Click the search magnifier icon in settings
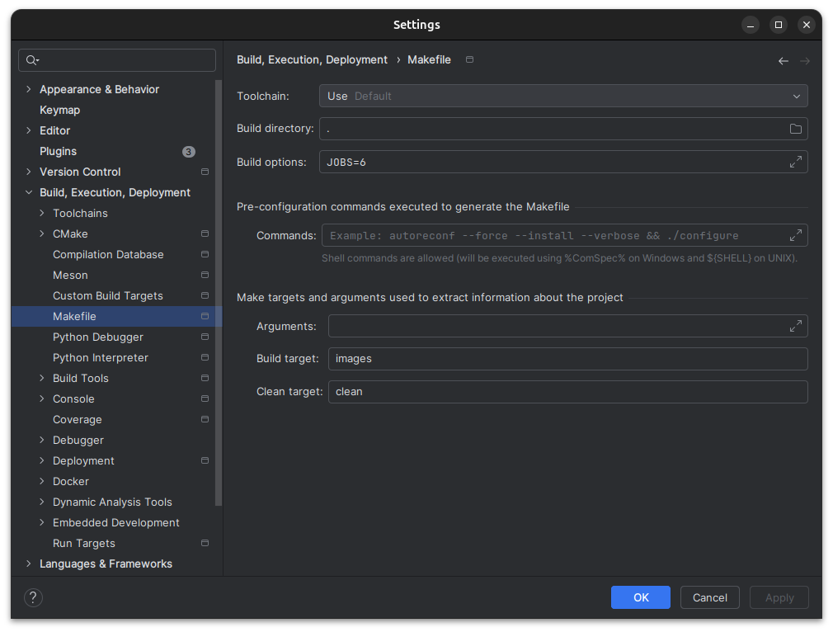Viewport: 833px width, 632px height. pyautogui.click(x=32, y=60)
